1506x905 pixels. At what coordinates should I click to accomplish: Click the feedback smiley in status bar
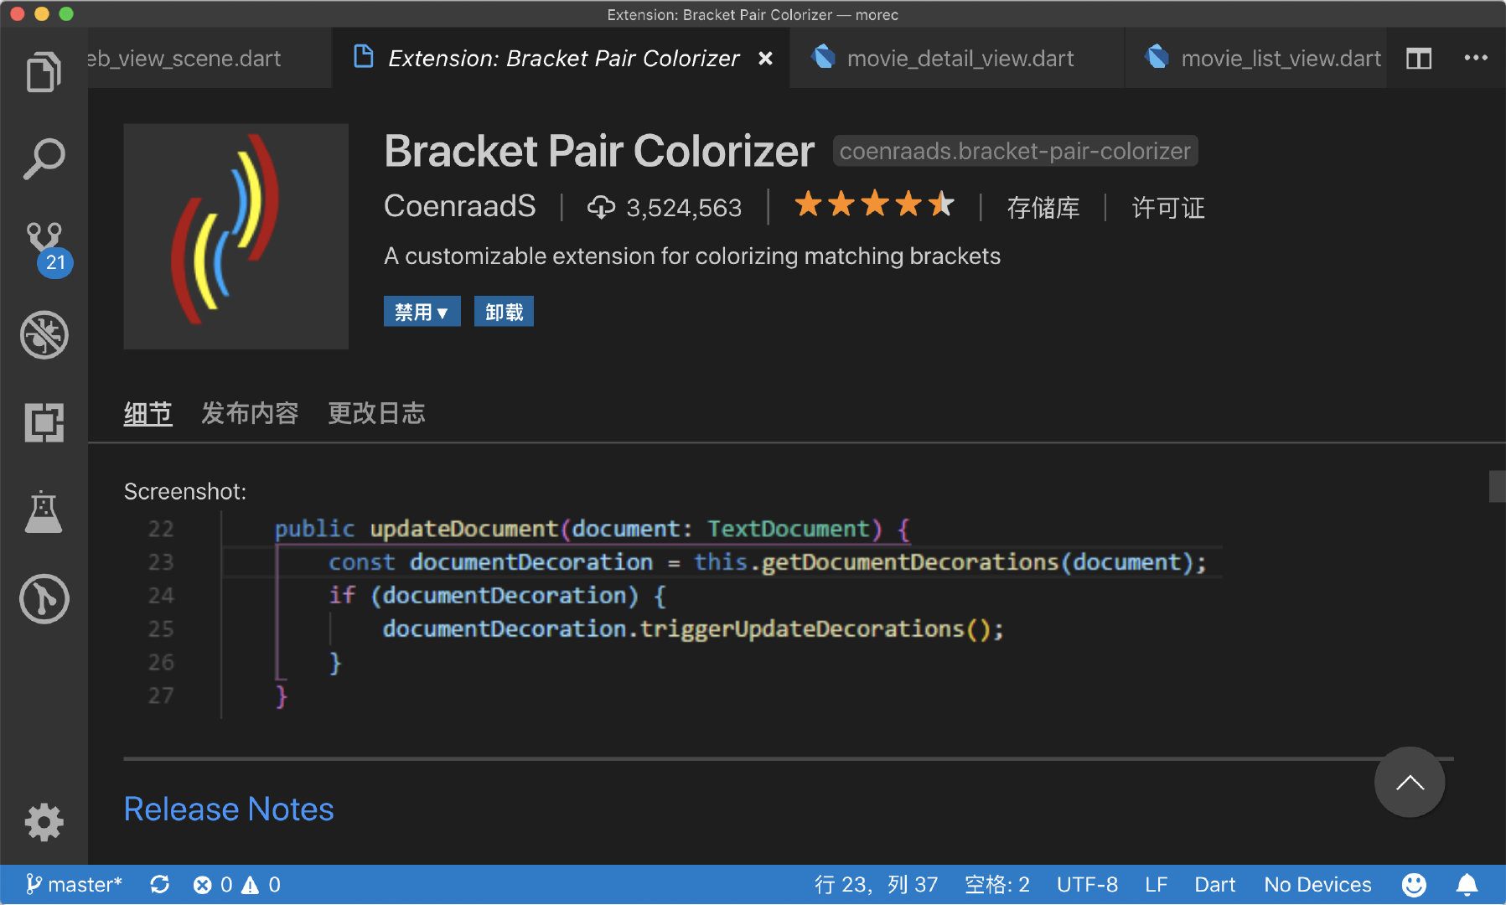[1413, 884]
